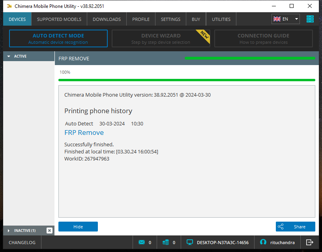
Task: Click the FRP Remove link in history
Action: click(84, 133)
